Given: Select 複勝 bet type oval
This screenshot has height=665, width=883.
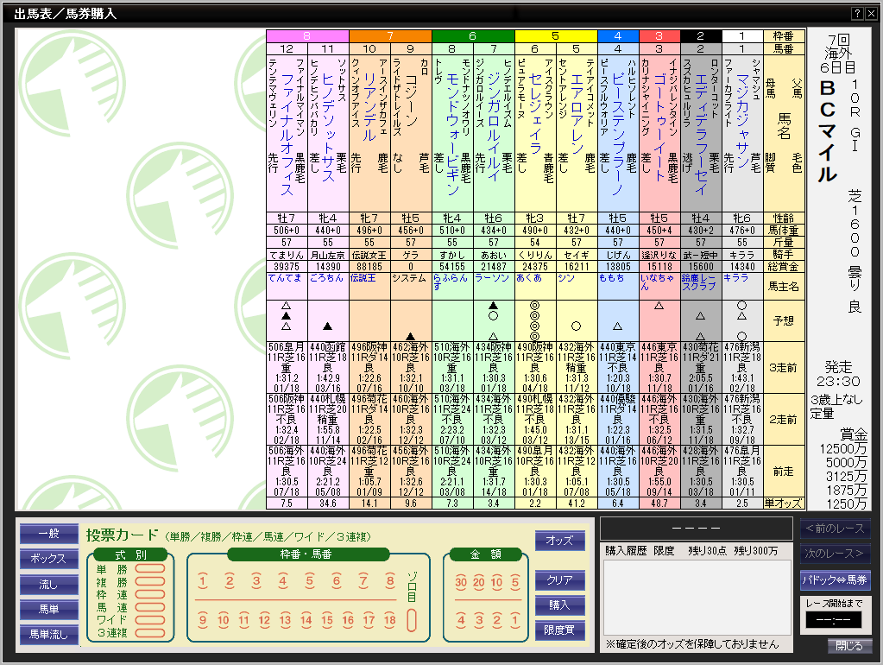Looking at the screenshot, I should [x=150, y=581].
